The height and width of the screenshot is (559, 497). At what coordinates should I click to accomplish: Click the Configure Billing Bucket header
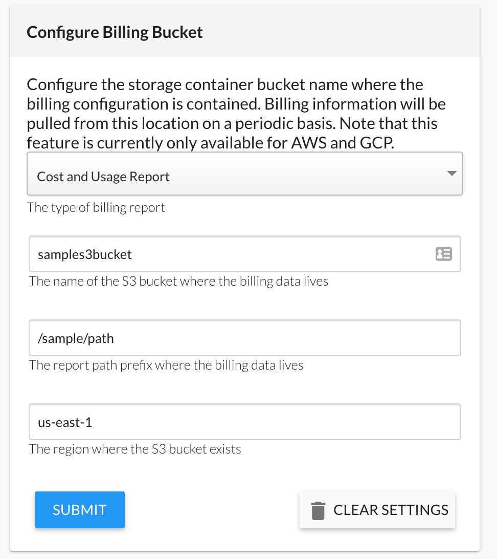(115, 32)
